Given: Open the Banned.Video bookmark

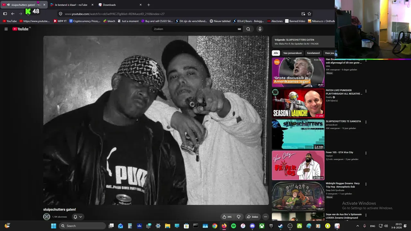Looking at the screenshot, I should click(295, 21).
